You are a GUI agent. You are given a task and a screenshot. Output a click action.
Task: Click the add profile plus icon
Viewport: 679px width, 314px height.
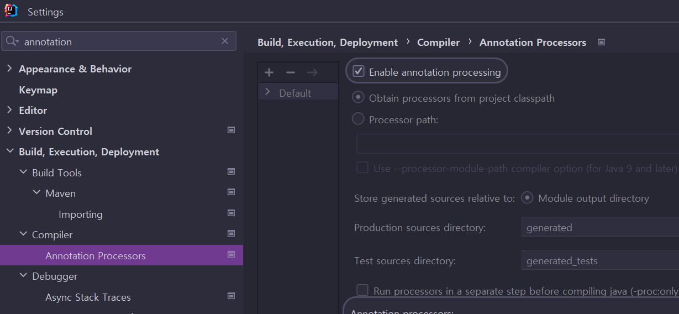click(x=269, y=72)
